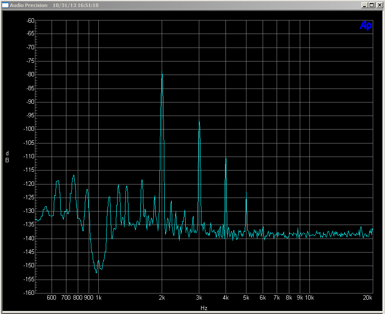Click the 4k harmonic peak tip
The height and width of the screenshot is (314, 385).
point(225,157)
